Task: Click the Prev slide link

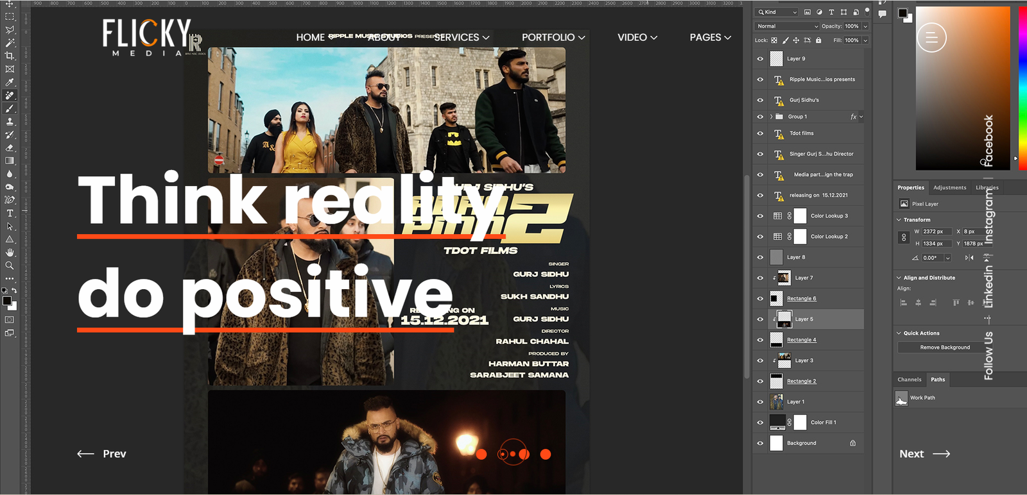Action: (101, 454)
